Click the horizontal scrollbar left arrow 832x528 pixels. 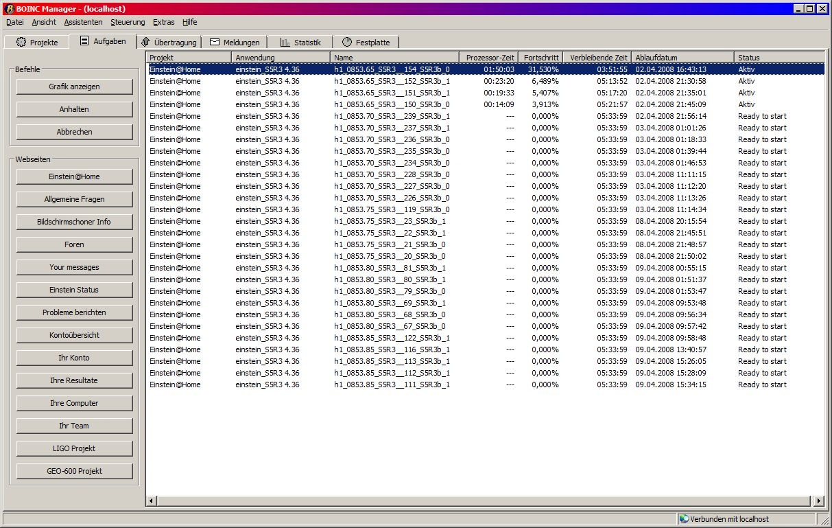tap(152, 501)
